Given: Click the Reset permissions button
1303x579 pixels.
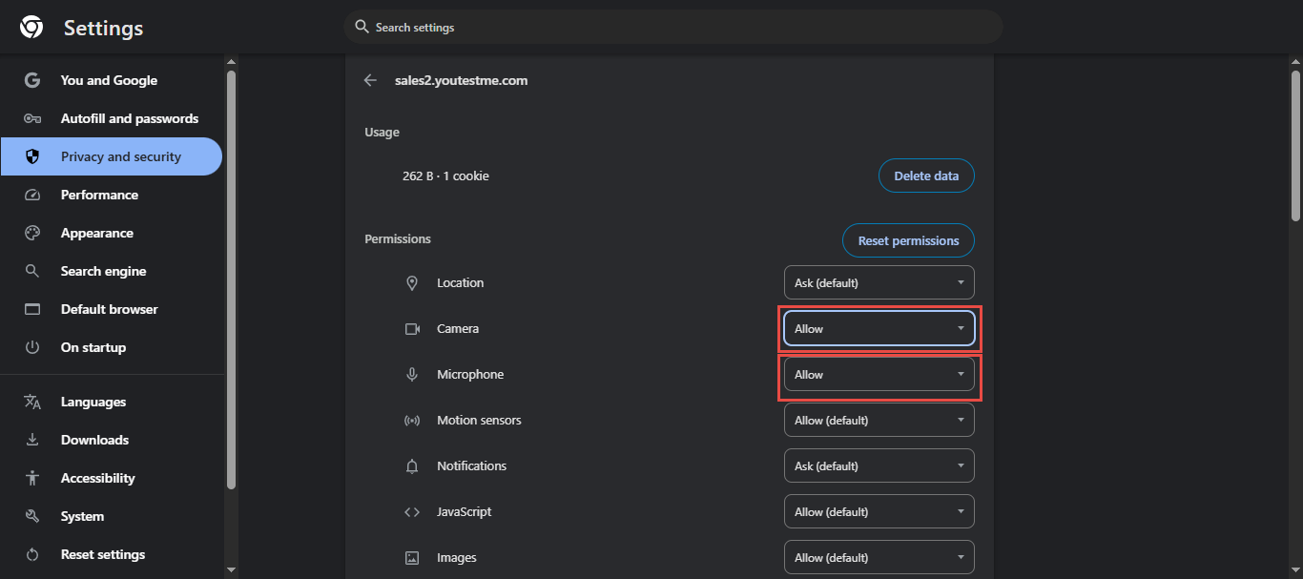Looking at the screenshot, I should pos(907,241).
